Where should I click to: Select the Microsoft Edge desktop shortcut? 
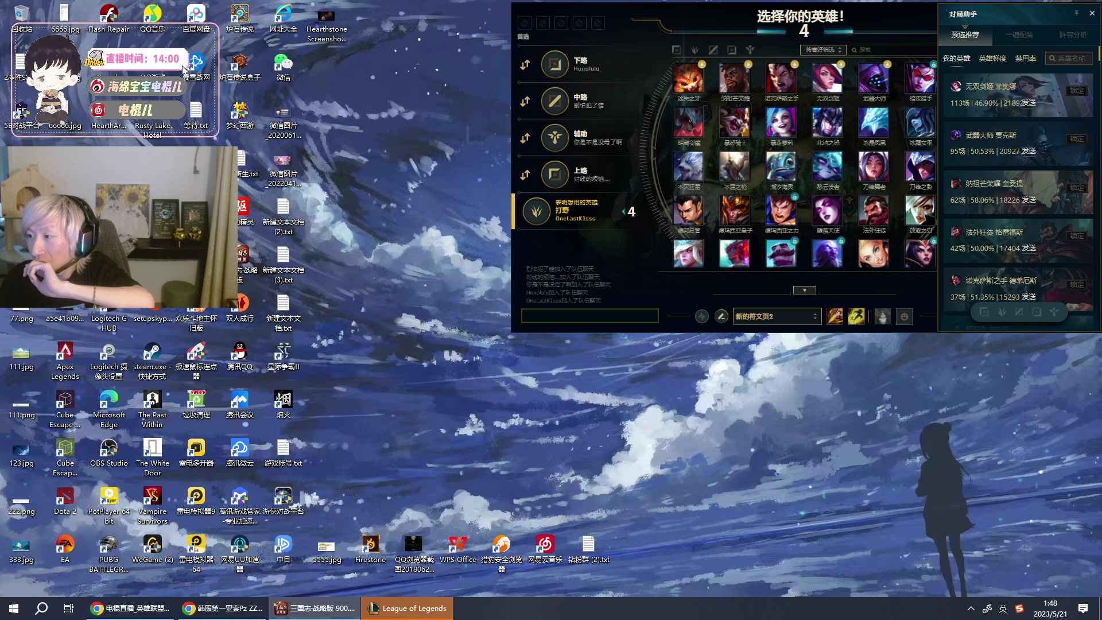(109, 409)
